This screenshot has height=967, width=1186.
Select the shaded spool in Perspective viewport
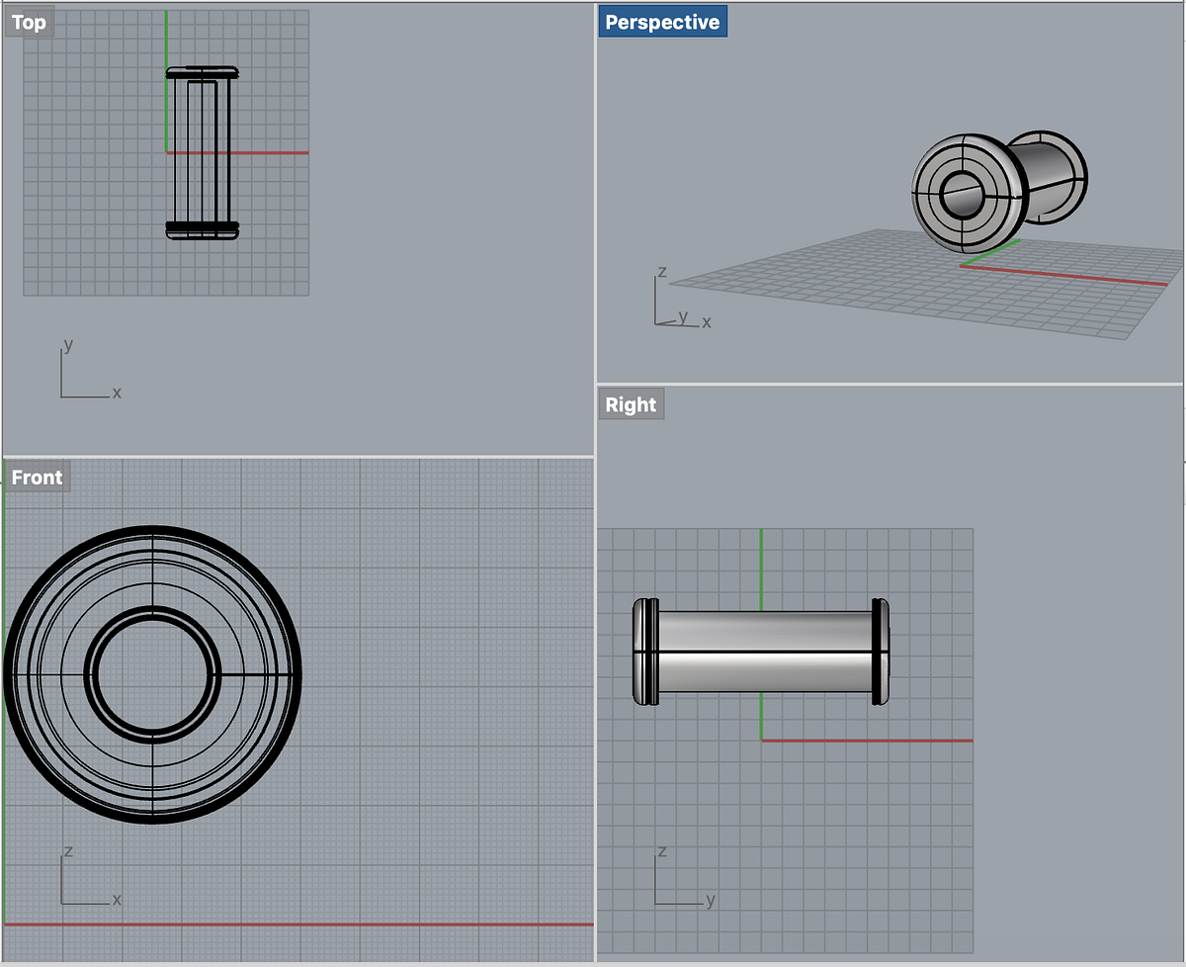[996, 188]
